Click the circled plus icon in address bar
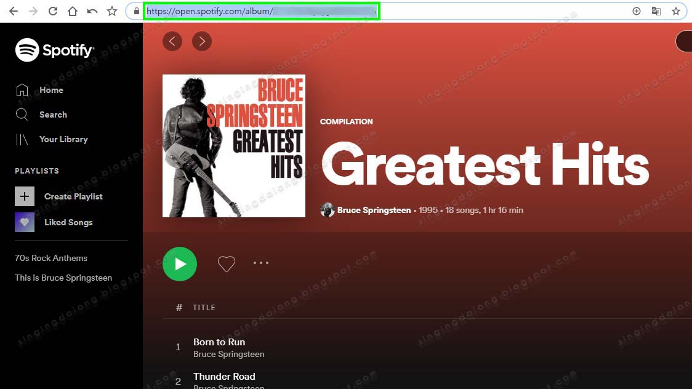 coord(637,11)
